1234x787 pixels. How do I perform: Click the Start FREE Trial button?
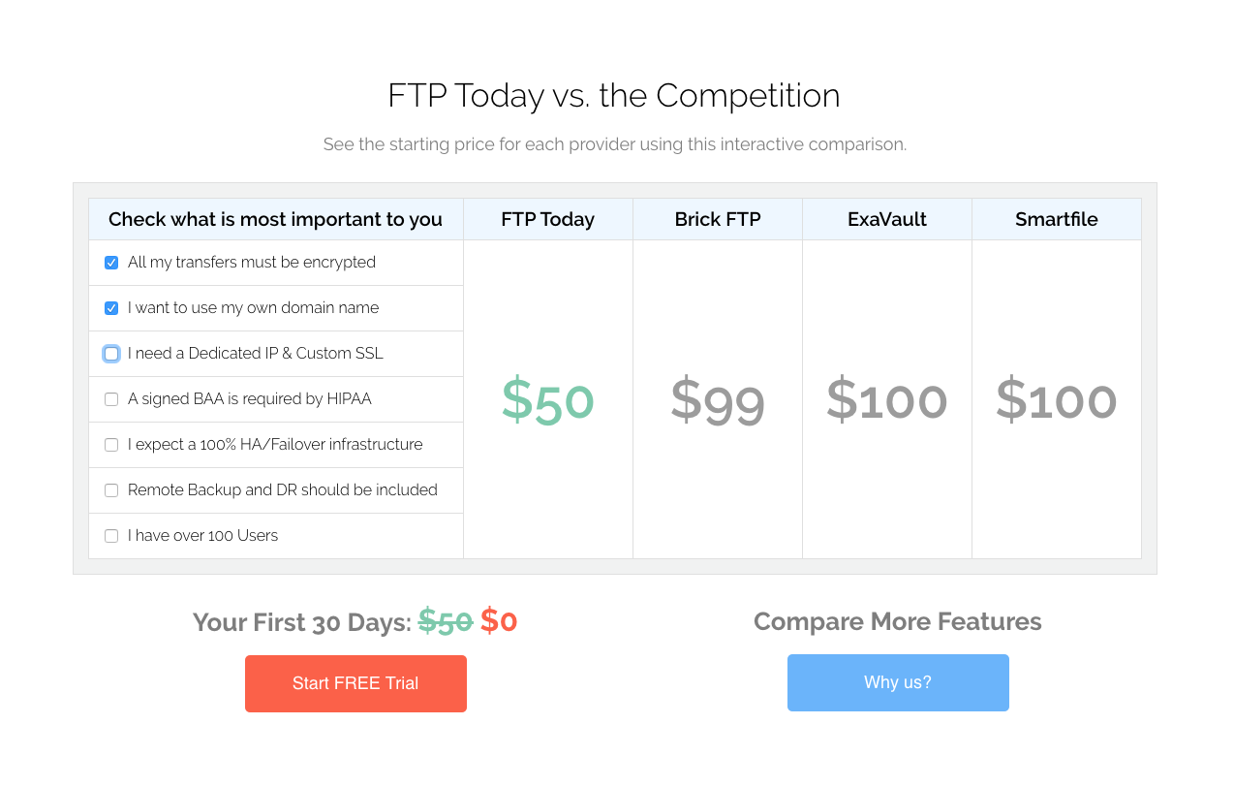coord(355,683)
